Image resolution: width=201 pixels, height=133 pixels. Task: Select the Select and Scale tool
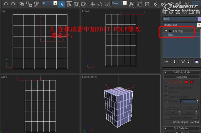click(108, 4)
